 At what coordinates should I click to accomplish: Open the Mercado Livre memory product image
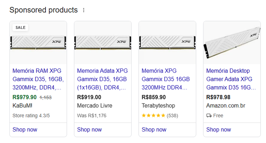pos(103,43)
